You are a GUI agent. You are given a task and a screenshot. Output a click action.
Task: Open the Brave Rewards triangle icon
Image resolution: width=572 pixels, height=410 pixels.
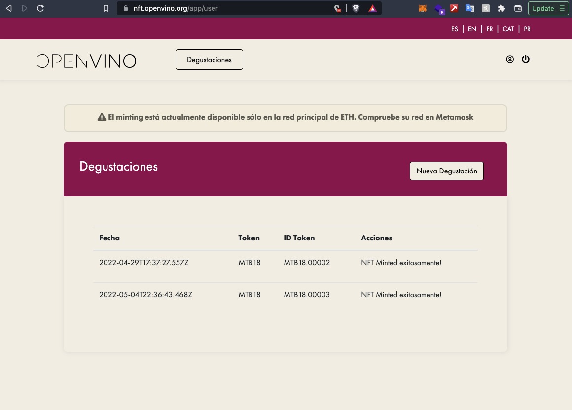point(372,8)
